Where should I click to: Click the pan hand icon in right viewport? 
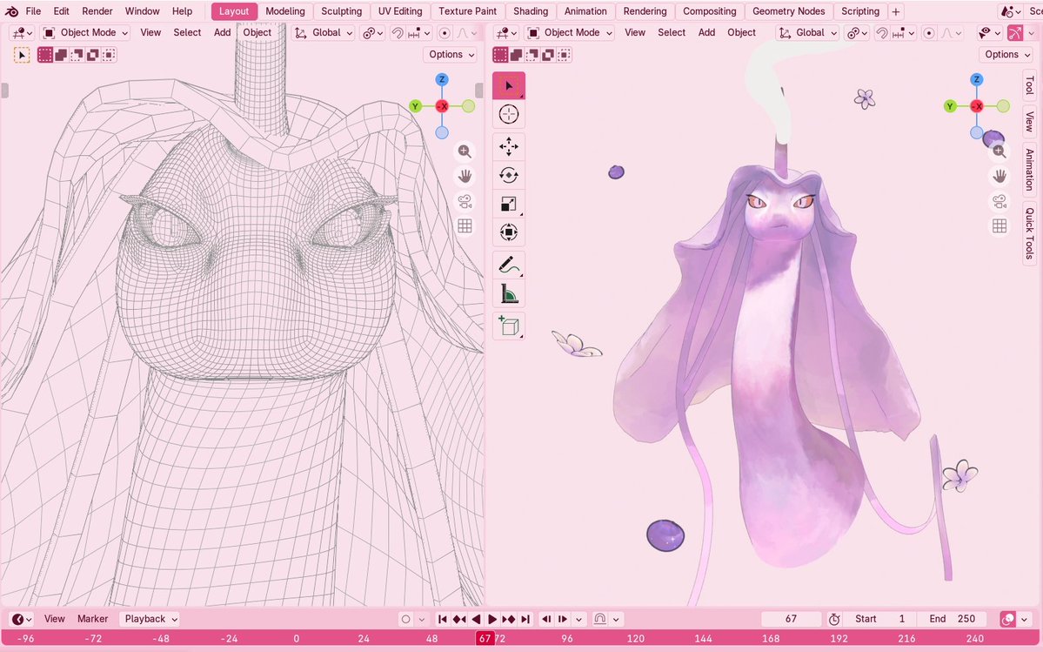(x=1000, y=177)
